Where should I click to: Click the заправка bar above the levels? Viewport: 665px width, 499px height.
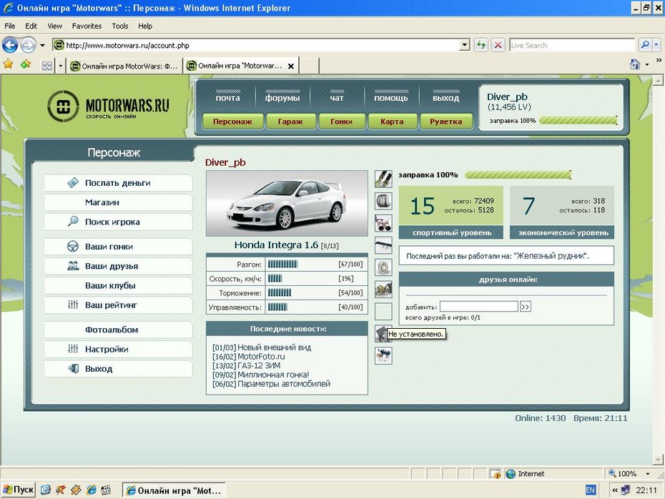click(518, 174)
